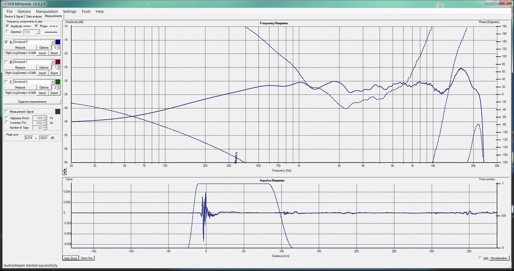Click the Auto Zoom button
Viewport: 514px width, 271px height.
click(x=70, y=258)
